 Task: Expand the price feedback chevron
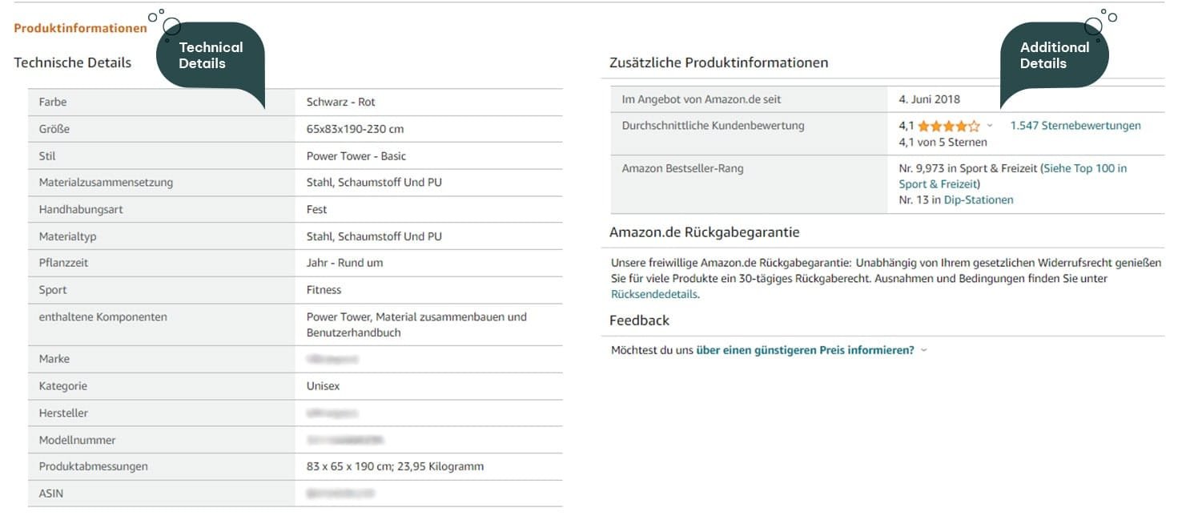924,350
